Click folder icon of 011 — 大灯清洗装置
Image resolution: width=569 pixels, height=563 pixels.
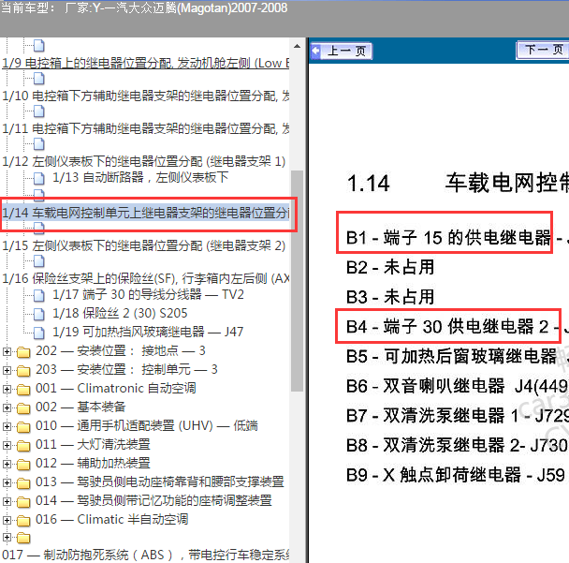pos(23,446)
